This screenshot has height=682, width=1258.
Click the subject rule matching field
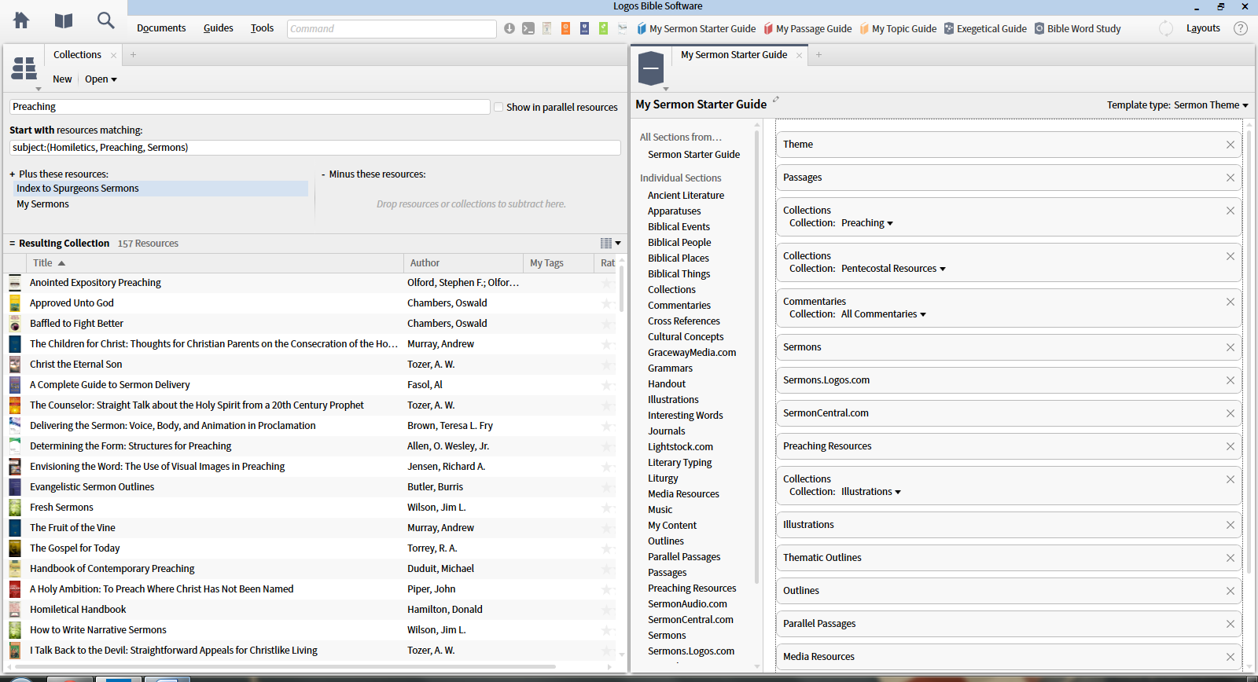point(315,148)
